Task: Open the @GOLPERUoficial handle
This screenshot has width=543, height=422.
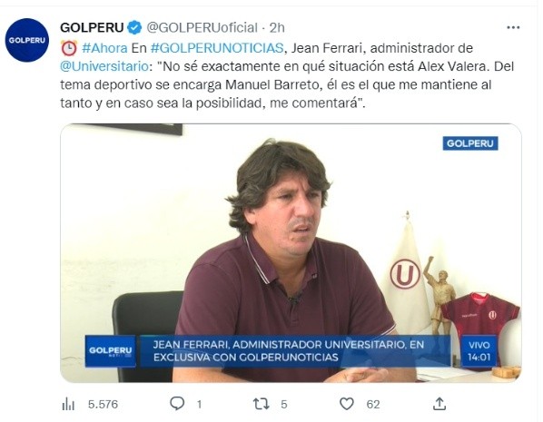Action: pyautogui.click(x=202, y=28)
